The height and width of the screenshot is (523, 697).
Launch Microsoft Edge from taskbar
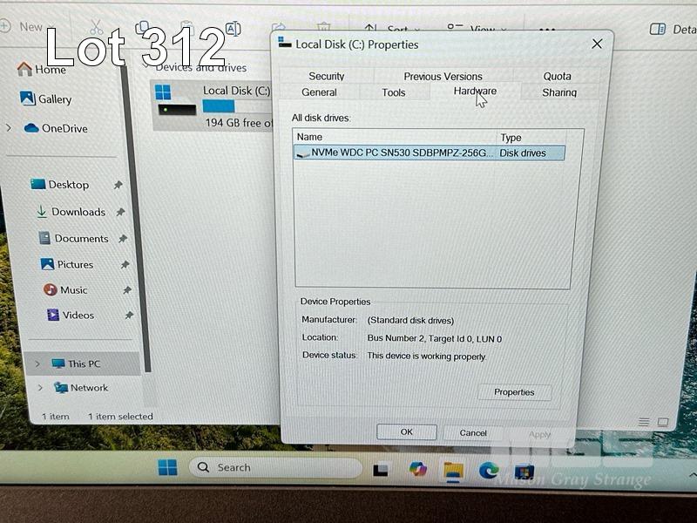489,471
